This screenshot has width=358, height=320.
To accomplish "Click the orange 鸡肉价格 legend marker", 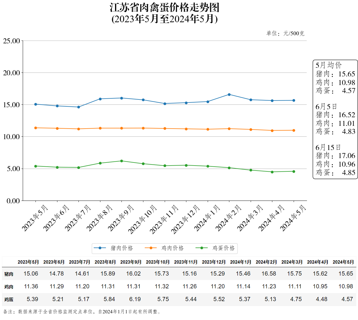I will pyautogui.click(x=151, y=248).
